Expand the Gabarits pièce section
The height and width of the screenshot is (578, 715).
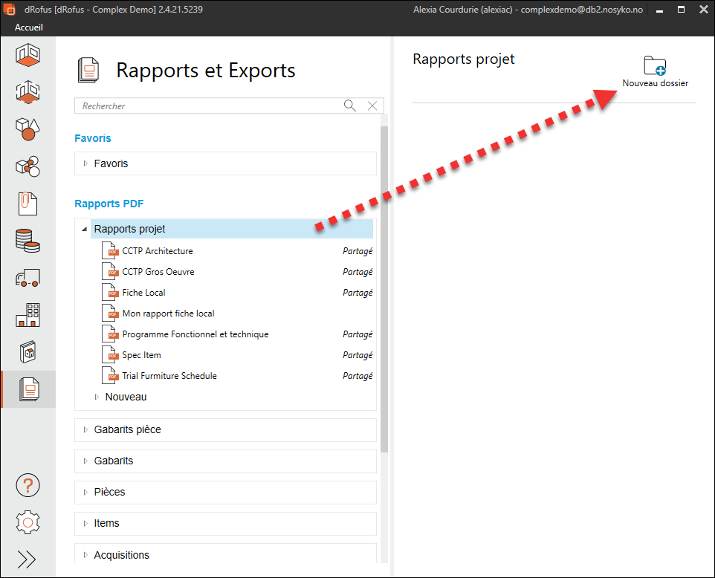(x=85, y=429)
